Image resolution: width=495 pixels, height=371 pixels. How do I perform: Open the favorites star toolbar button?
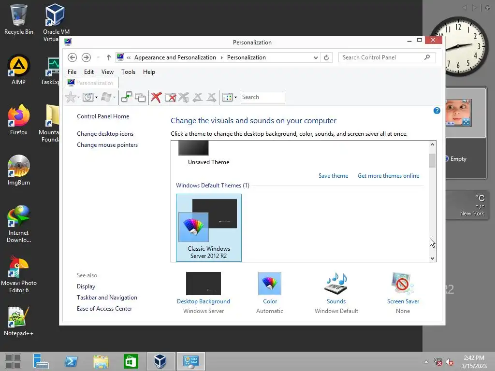coord(70,97)
